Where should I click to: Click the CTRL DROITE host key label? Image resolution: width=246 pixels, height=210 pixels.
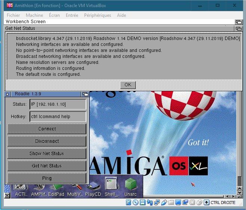(x=223, y=203)
